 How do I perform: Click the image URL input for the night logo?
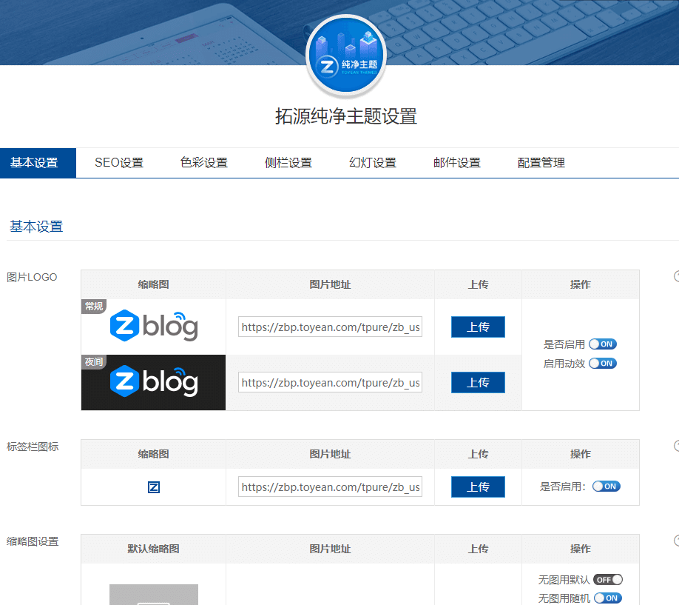[x=330, y=382]
